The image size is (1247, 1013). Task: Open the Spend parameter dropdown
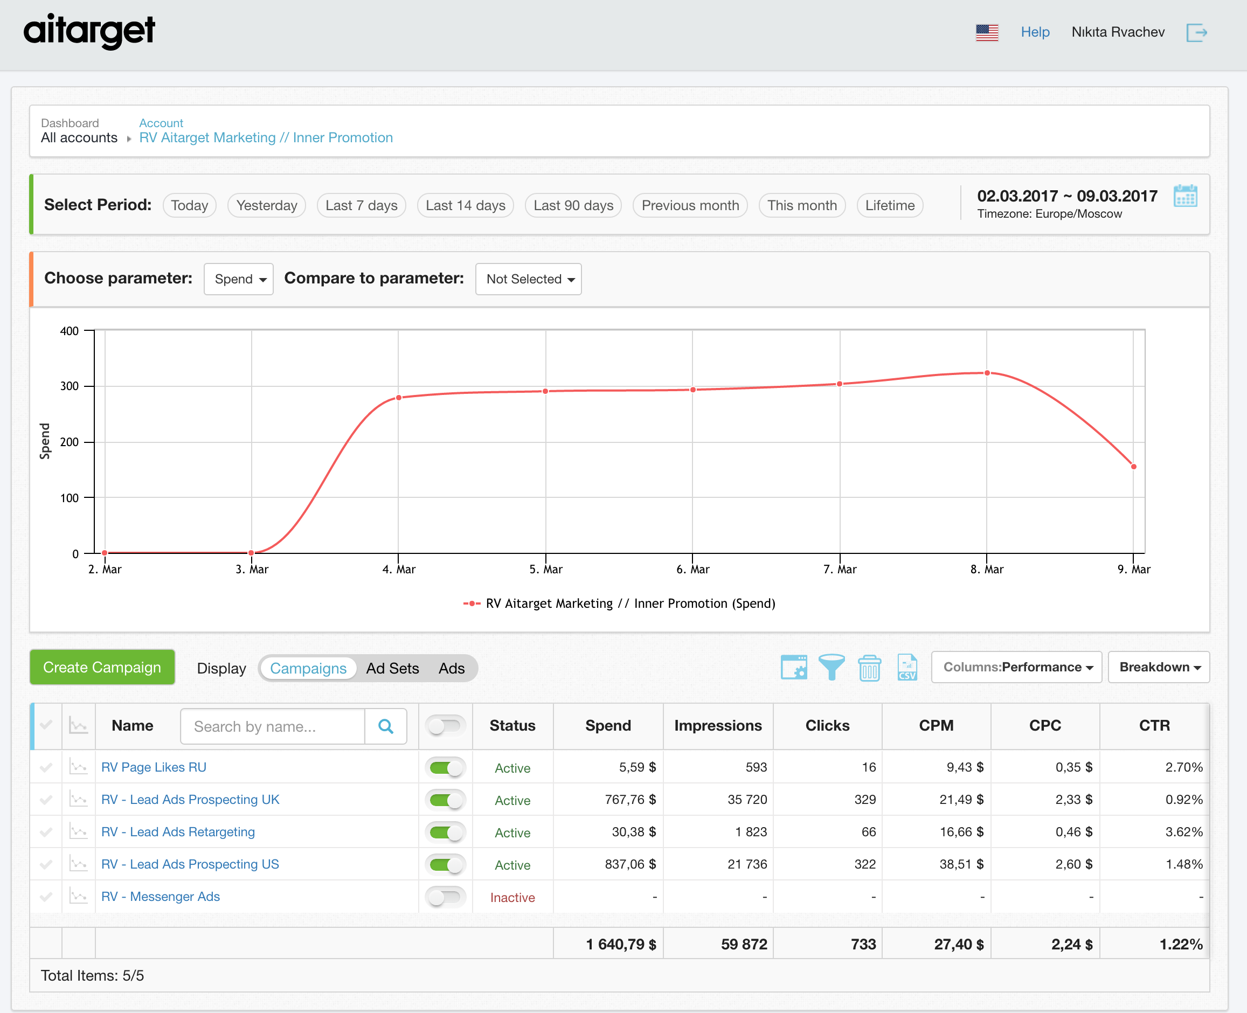tap(239, 279)
